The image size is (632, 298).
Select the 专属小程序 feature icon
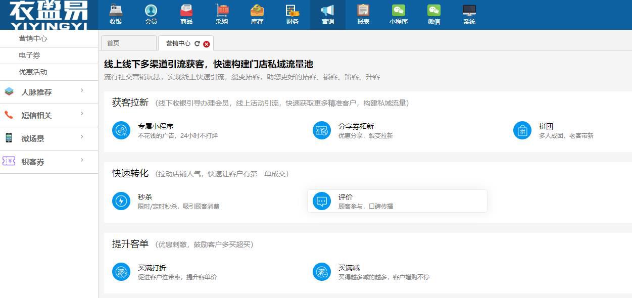(121, 130)
